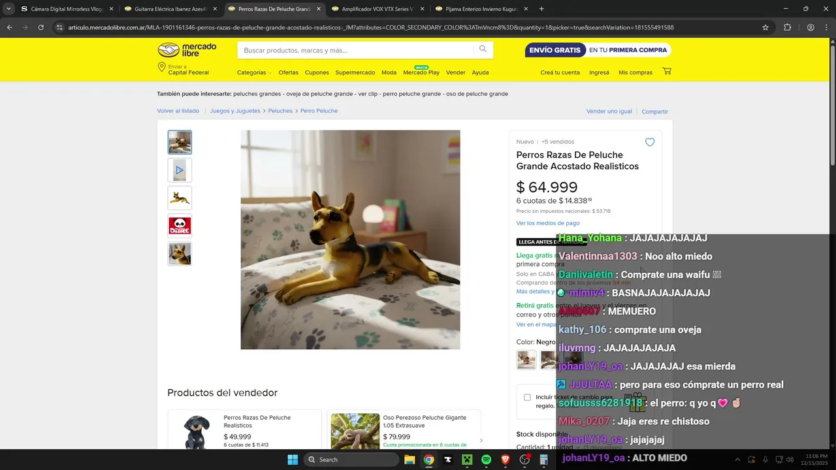Click the Compartir link
Viewport: 836px width, 470px height.
[654, 112]
